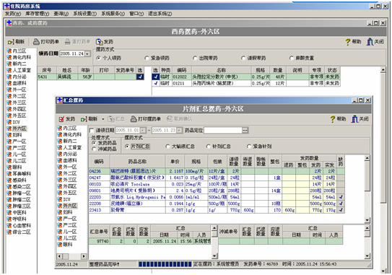Select 感染二区 in 西药摆药 ward list
This screenshot has width=392, height=275.
[19, 187]
